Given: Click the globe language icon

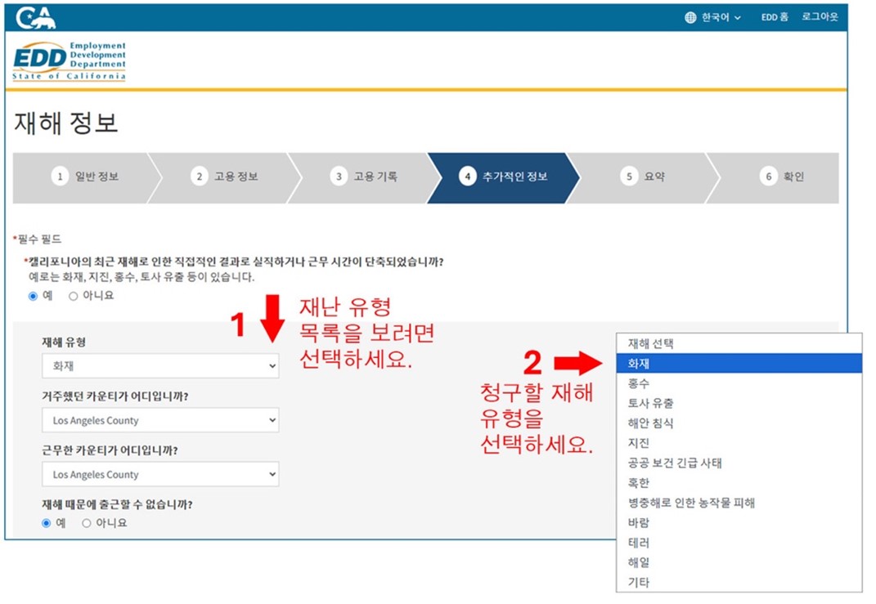Looking at the screenshot, I should 690,16.
